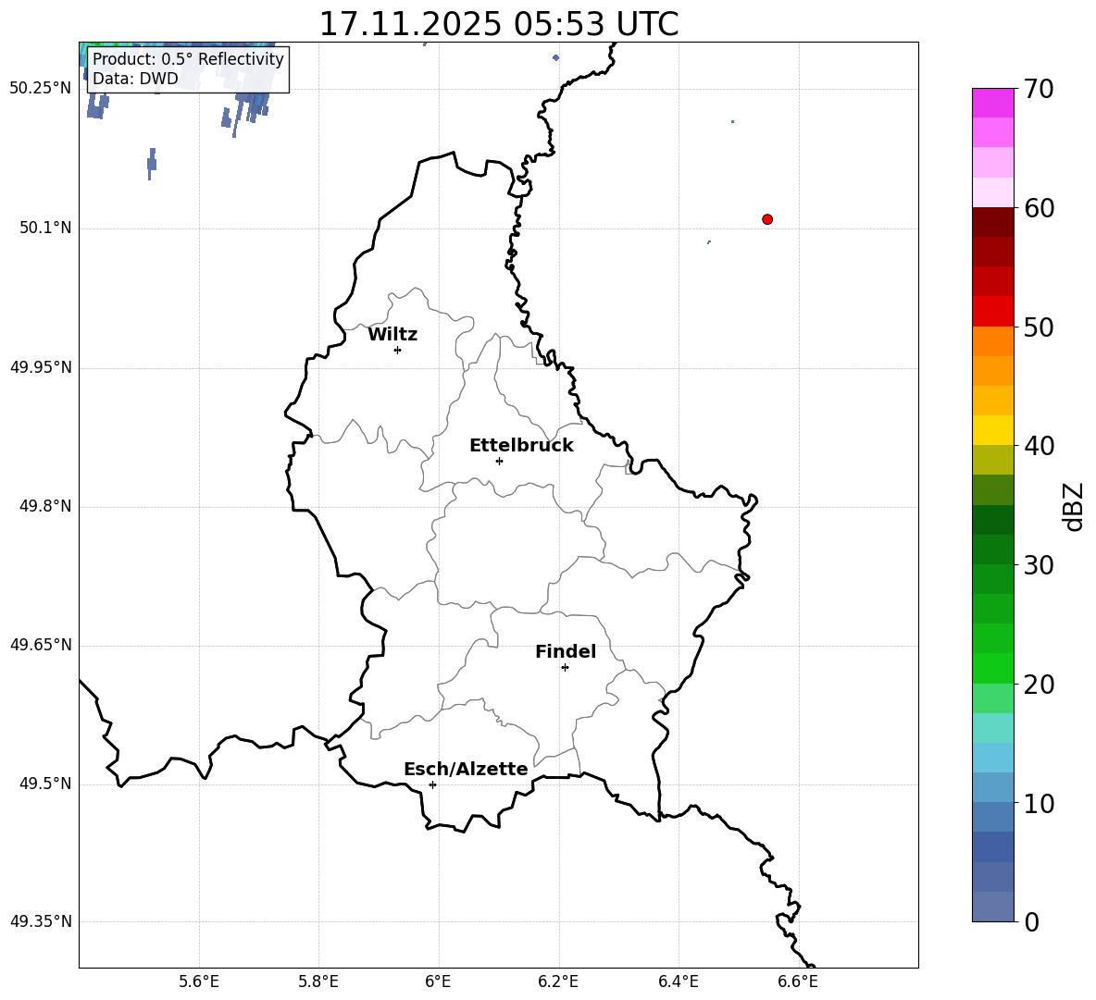
Task: Click the Wiltz city label
Action: click(392, 335)
